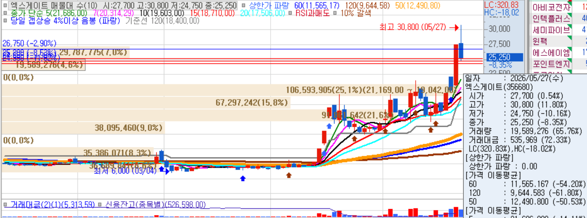Open the 신용잔고(종목별) indicator link
This screenshot has height=218, width=587.
155,205
